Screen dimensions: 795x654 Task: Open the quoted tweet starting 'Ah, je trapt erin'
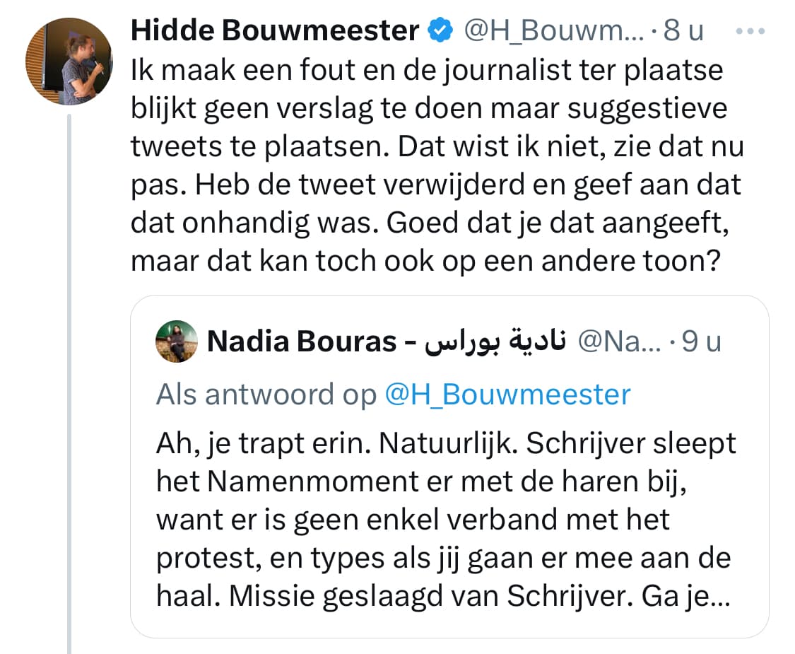(x=449, y=466)
